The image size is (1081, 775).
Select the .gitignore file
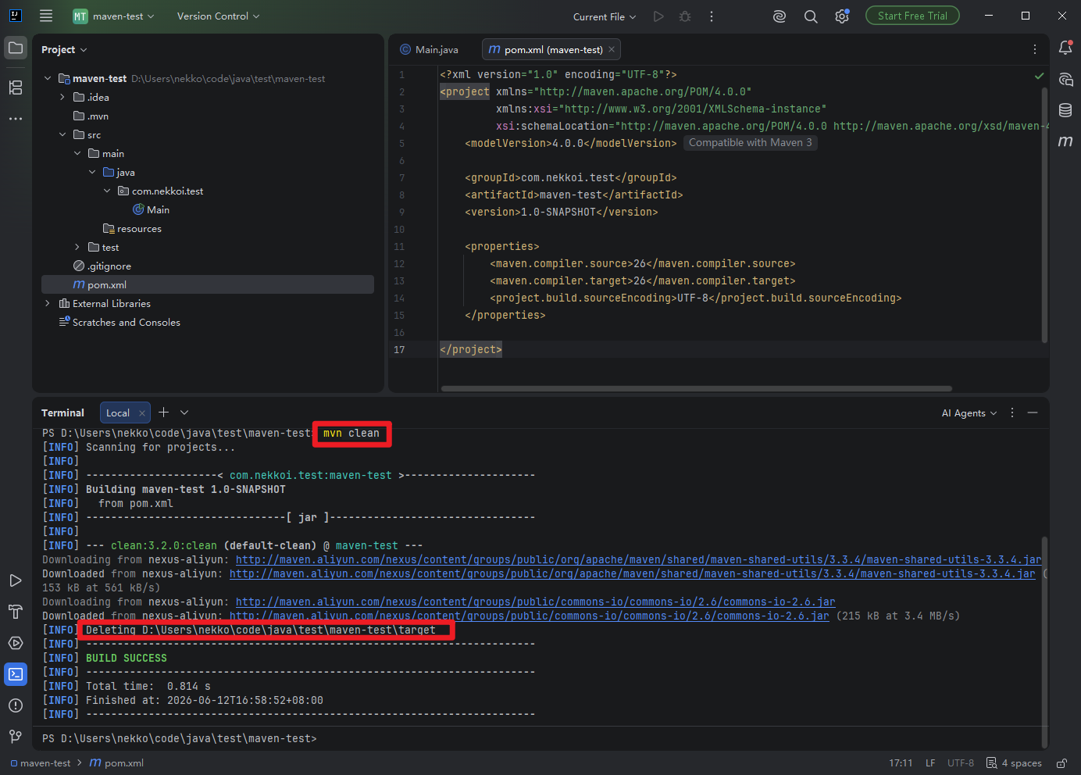click(x=102, y=266)
